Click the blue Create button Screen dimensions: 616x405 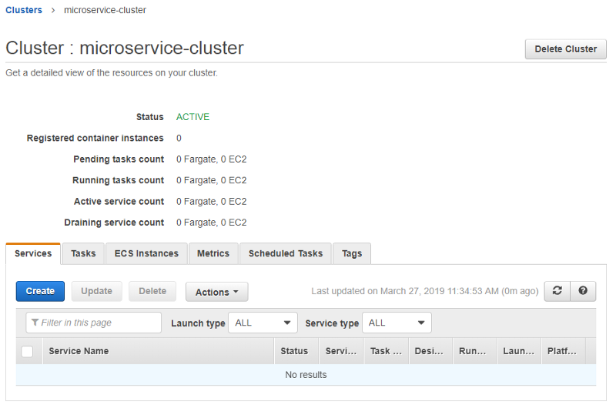[40, 291]
